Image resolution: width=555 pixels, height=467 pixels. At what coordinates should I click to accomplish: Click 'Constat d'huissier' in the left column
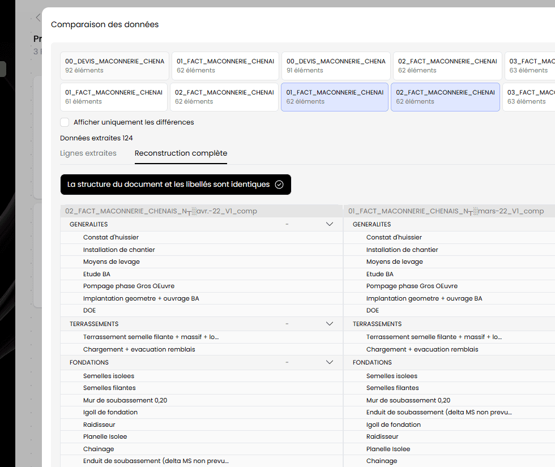[111, 237]
